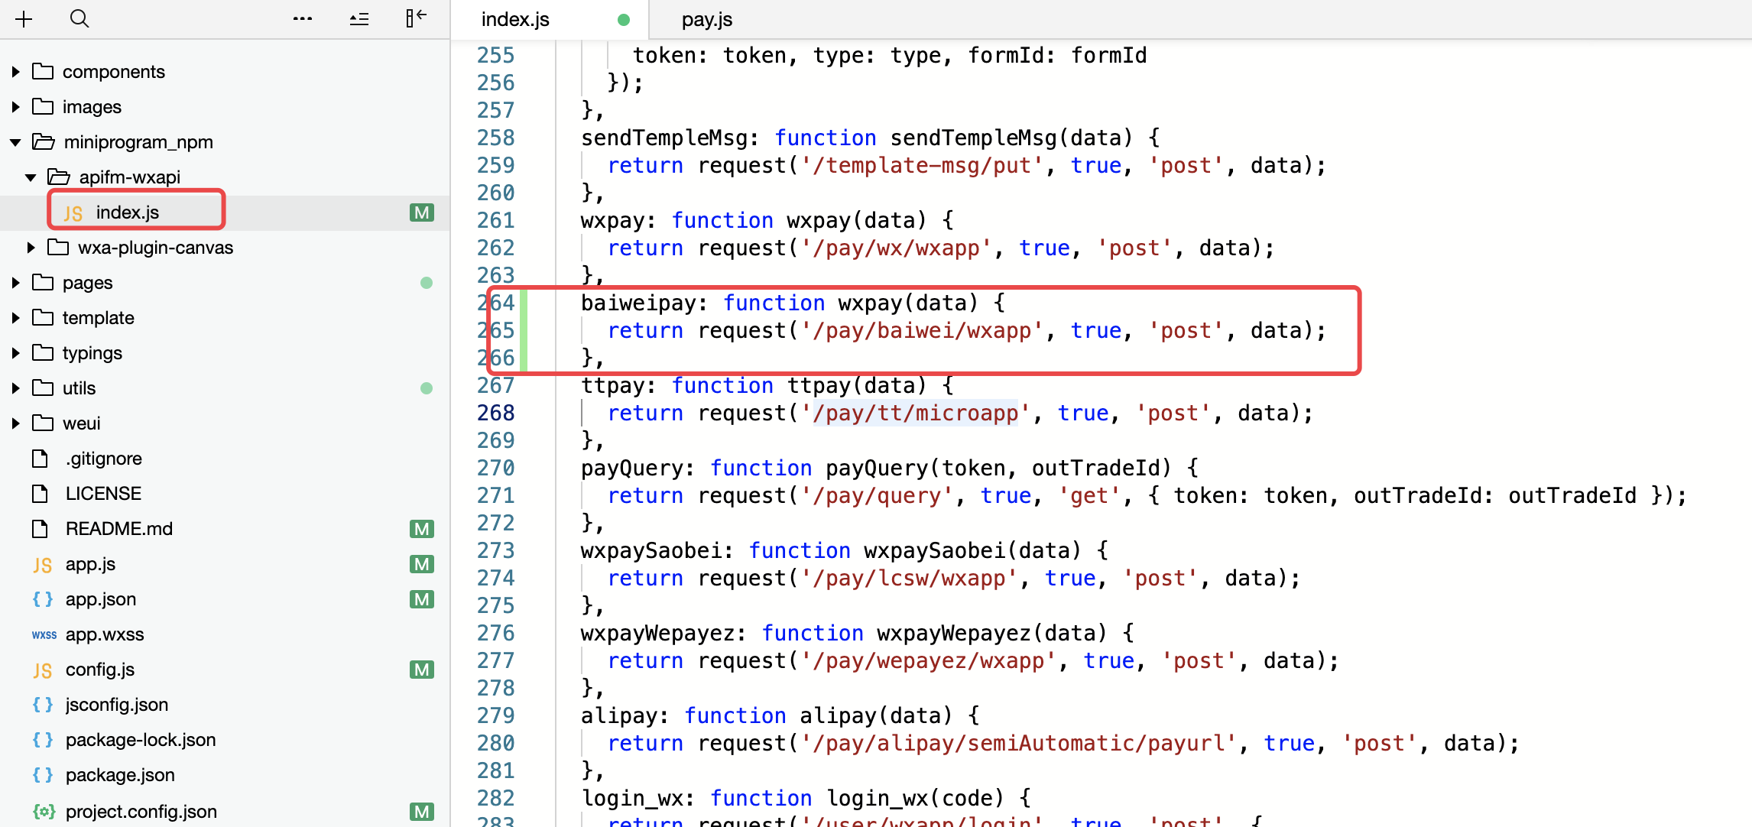Screen dimensions: 1752x827
Task: Expand the wxa-plugin-canvas folder
Action: [31, 248]
